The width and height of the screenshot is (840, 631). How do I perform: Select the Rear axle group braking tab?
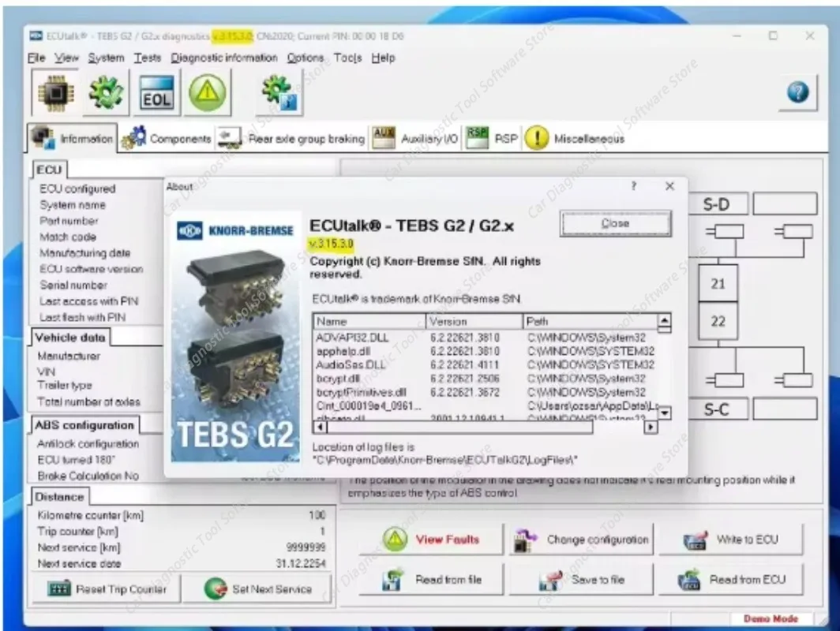pos(291,139)
